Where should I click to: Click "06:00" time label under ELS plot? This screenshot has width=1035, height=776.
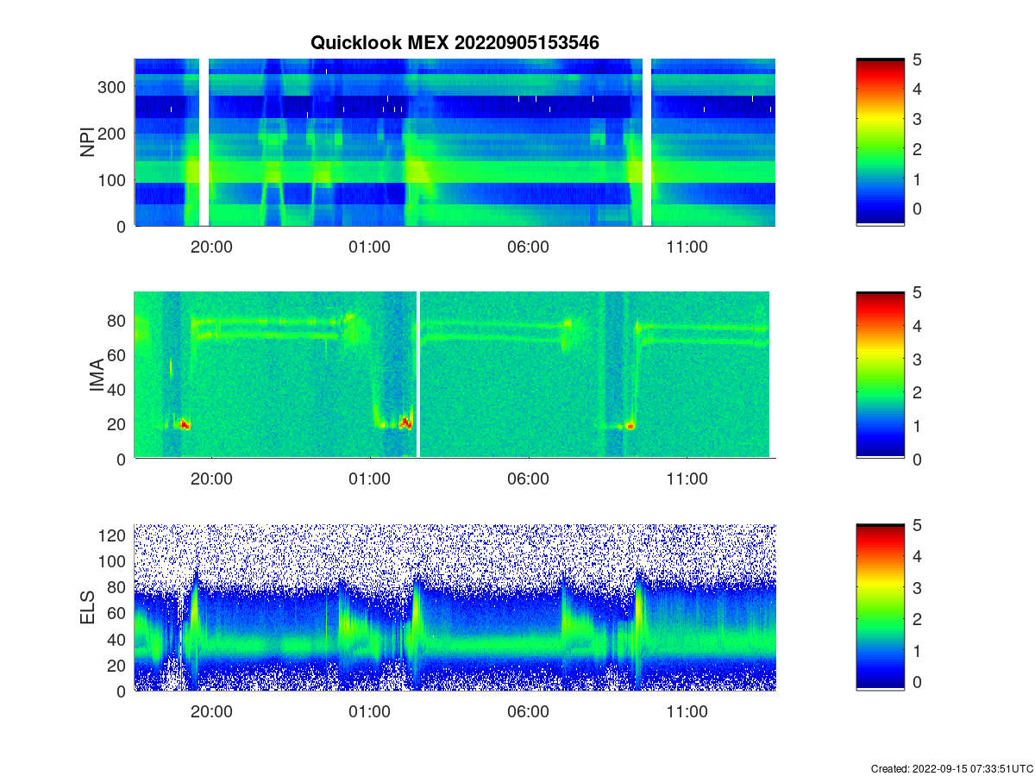528,711
